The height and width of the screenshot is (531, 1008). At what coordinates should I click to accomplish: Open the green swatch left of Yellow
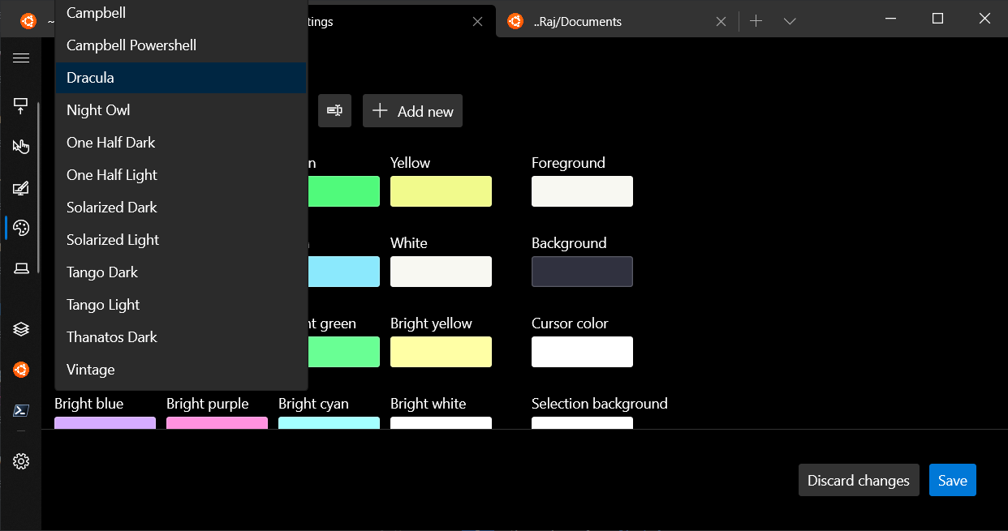344,191
